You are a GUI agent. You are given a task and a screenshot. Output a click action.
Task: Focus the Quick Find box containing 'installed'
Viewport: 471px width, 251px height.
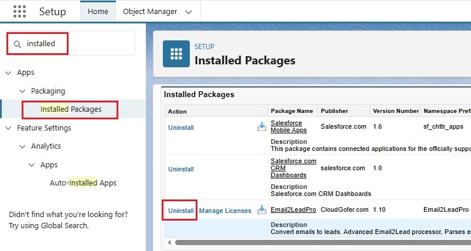pyautogui.click(x=71, y=43)
